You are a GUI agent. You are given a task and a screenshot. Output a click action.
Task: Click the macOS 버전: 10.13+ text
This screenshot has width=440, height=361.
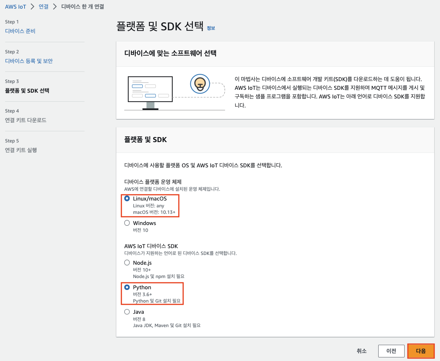[x=154, y=212]
